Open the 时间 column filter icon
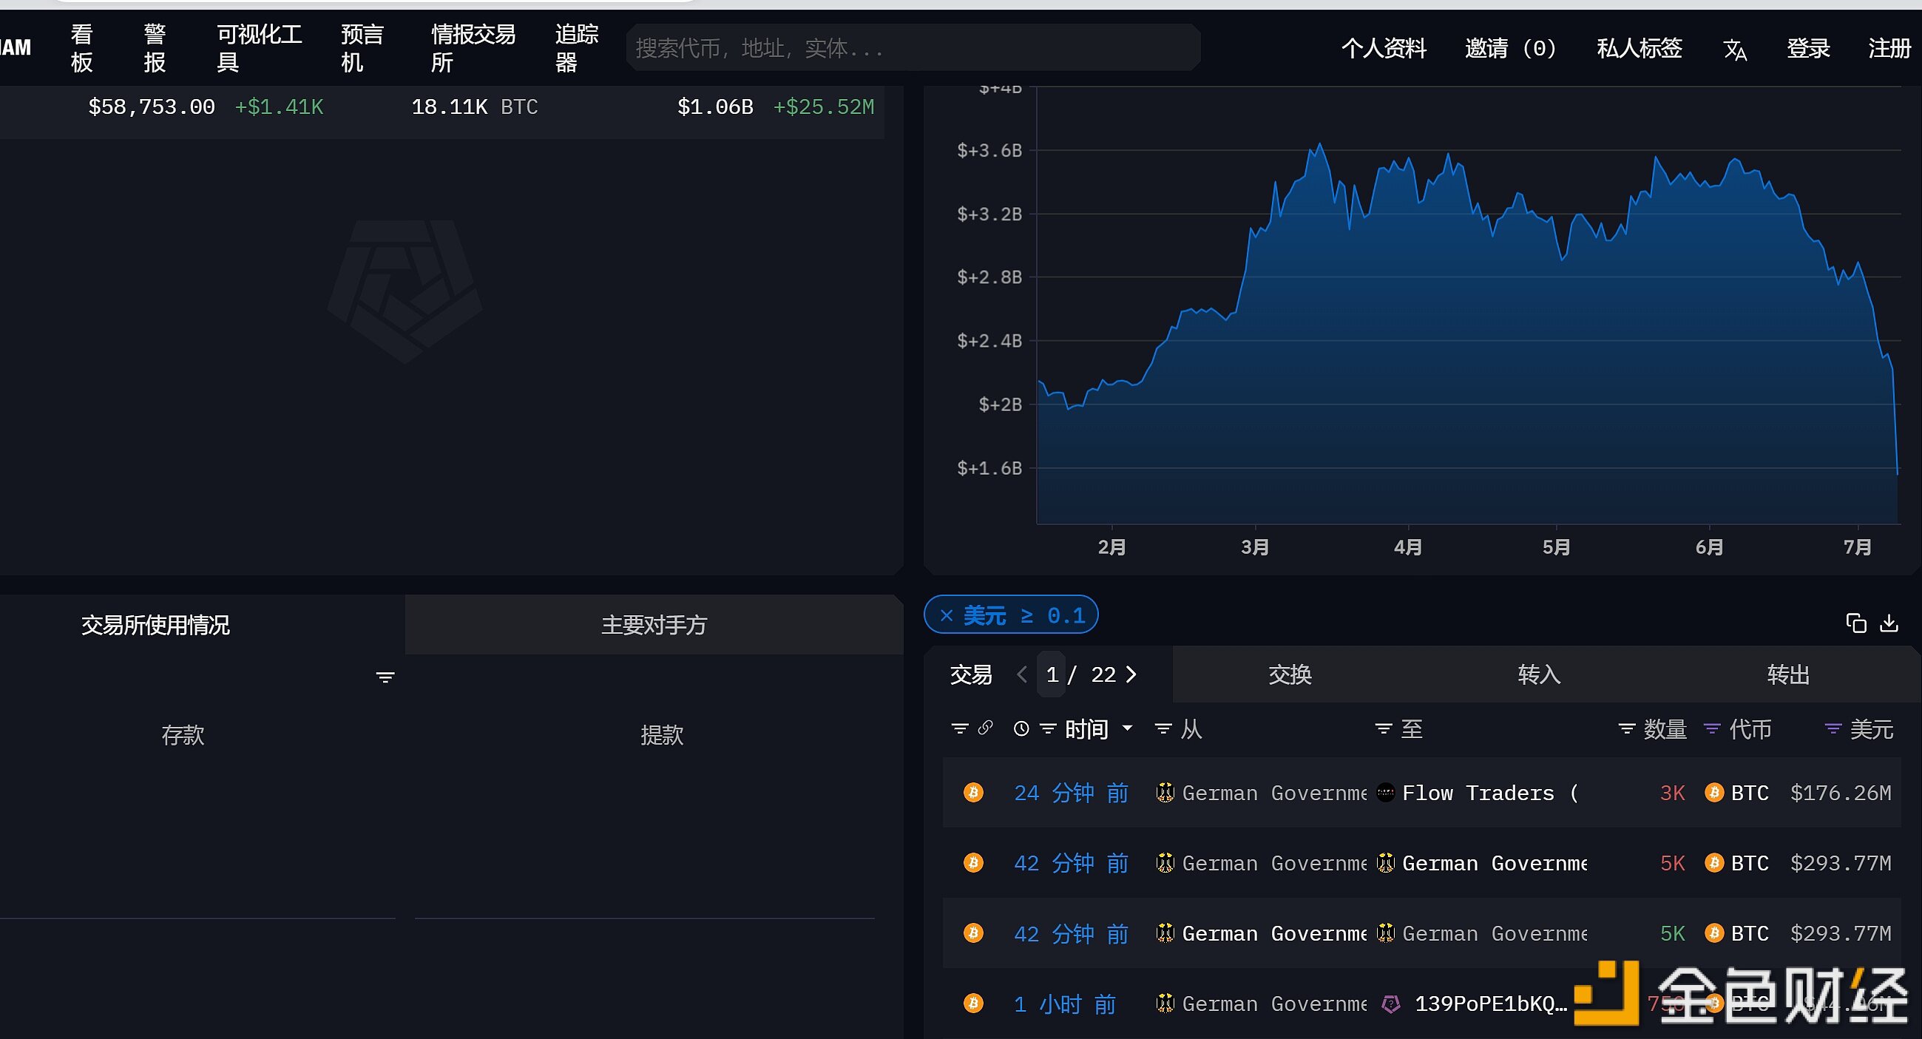The image size is (1922, 1039). pos(1048,728)
